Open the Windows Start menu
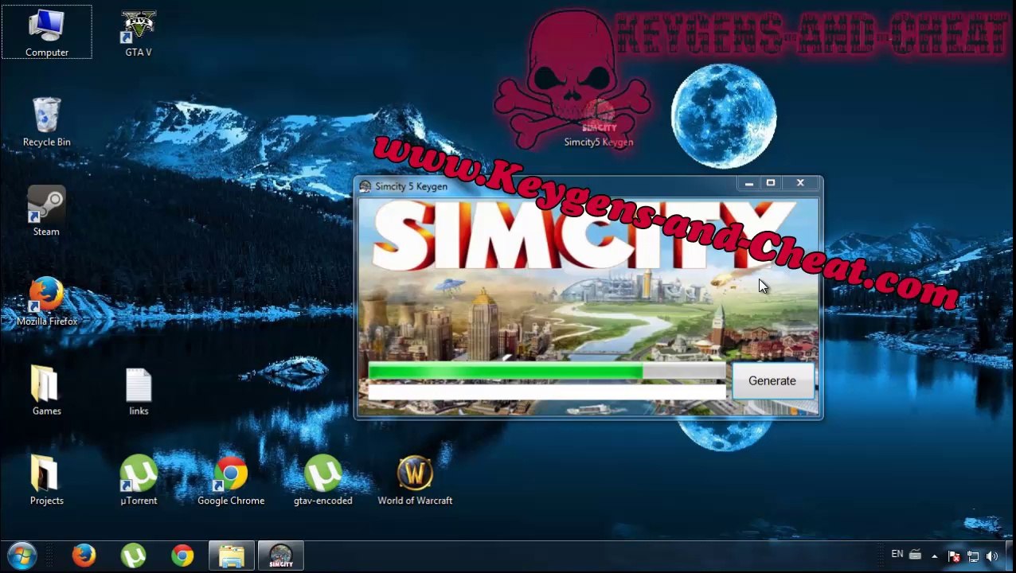This screenshot has width=1016, height=573. (x=21, y=555)
